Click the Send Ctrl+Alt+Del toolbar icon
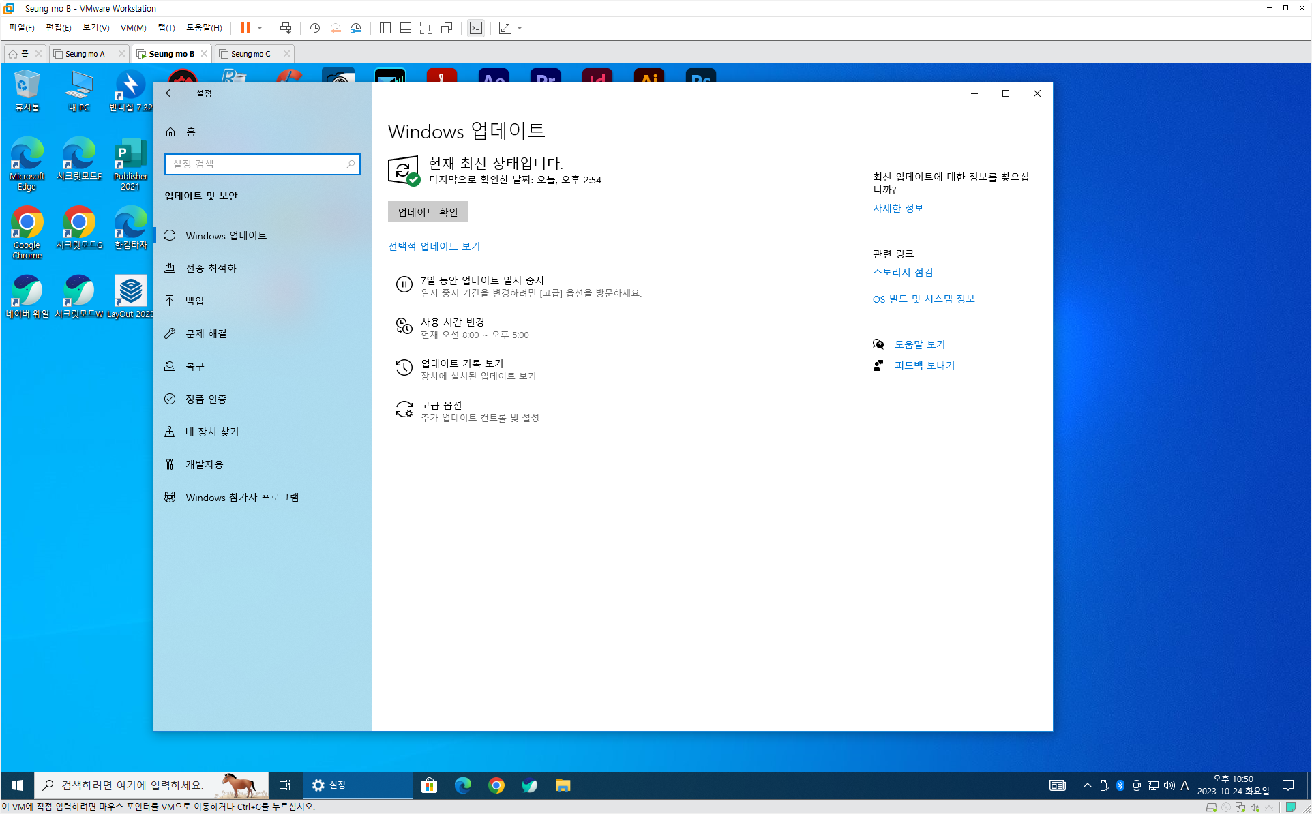The width and height of the screenshot is (1312, 814). [286, 28]
